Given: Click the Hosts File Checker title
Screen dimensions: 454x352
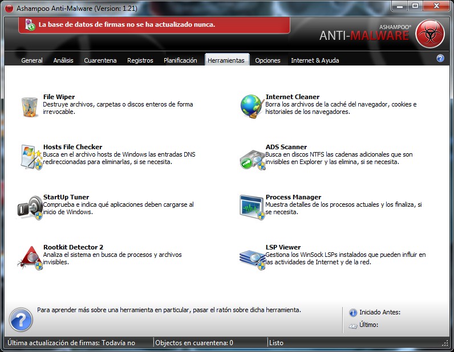Looking at the screenshot, I should 72,147.
